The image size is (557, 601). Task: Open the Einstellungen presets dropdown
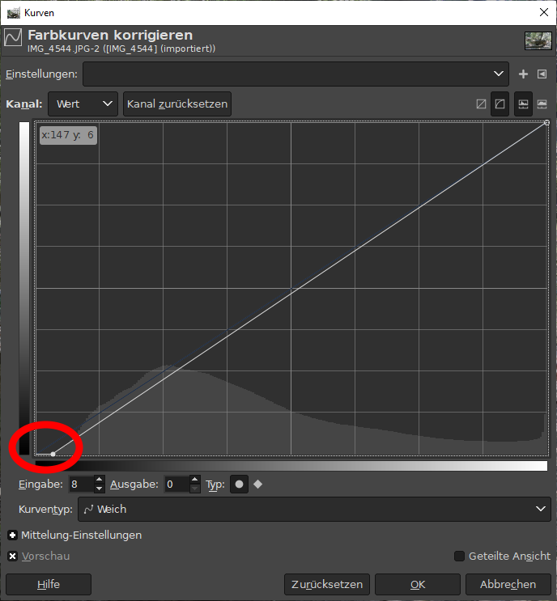point(296,74)
